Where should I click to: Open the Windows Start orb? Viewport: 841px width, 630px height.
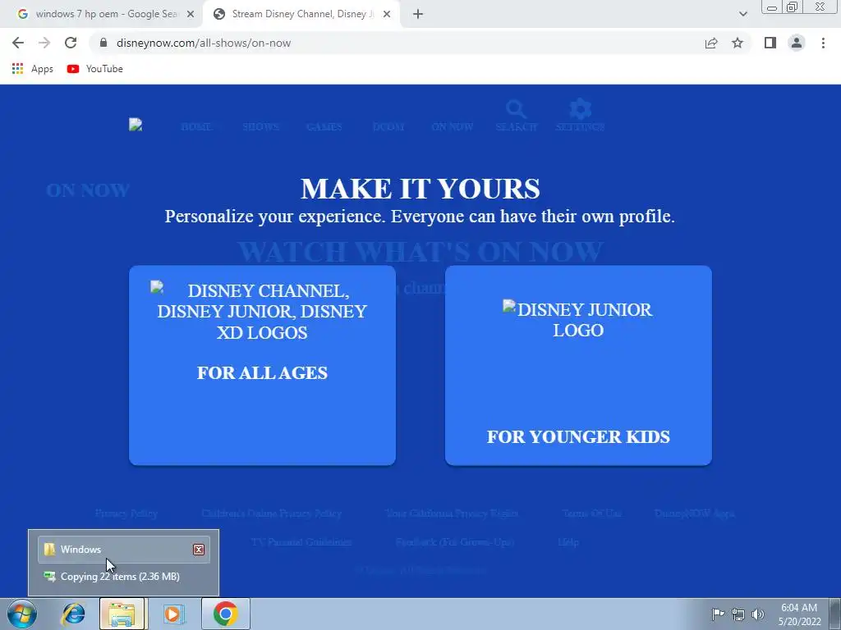[x=22, y=614]
